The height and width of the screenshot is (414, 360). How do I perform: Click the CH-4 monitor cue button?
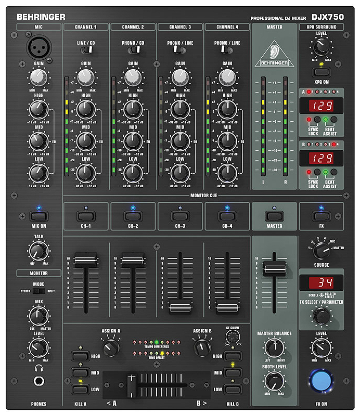coord(227,216)
